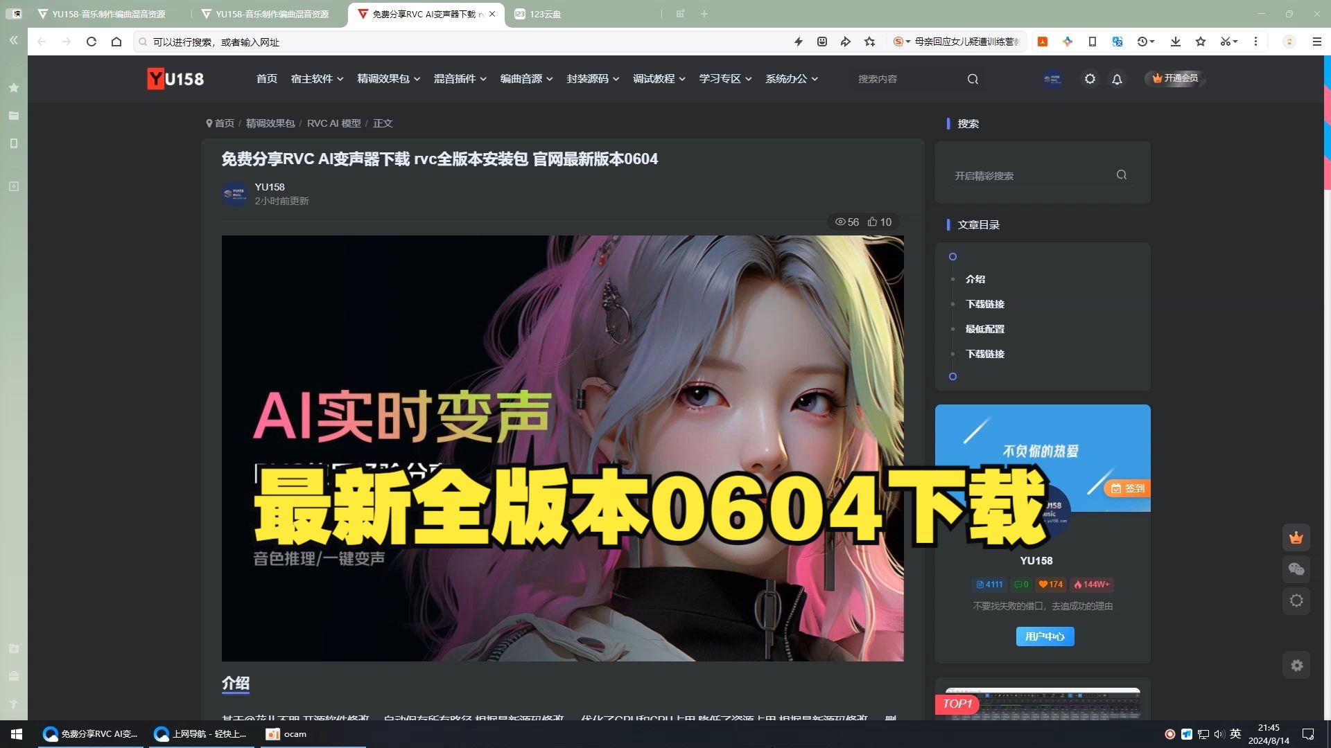Open favorites star in browser left sidebar
Viewport: 1331px width, 748px height.
click(13, 88)
